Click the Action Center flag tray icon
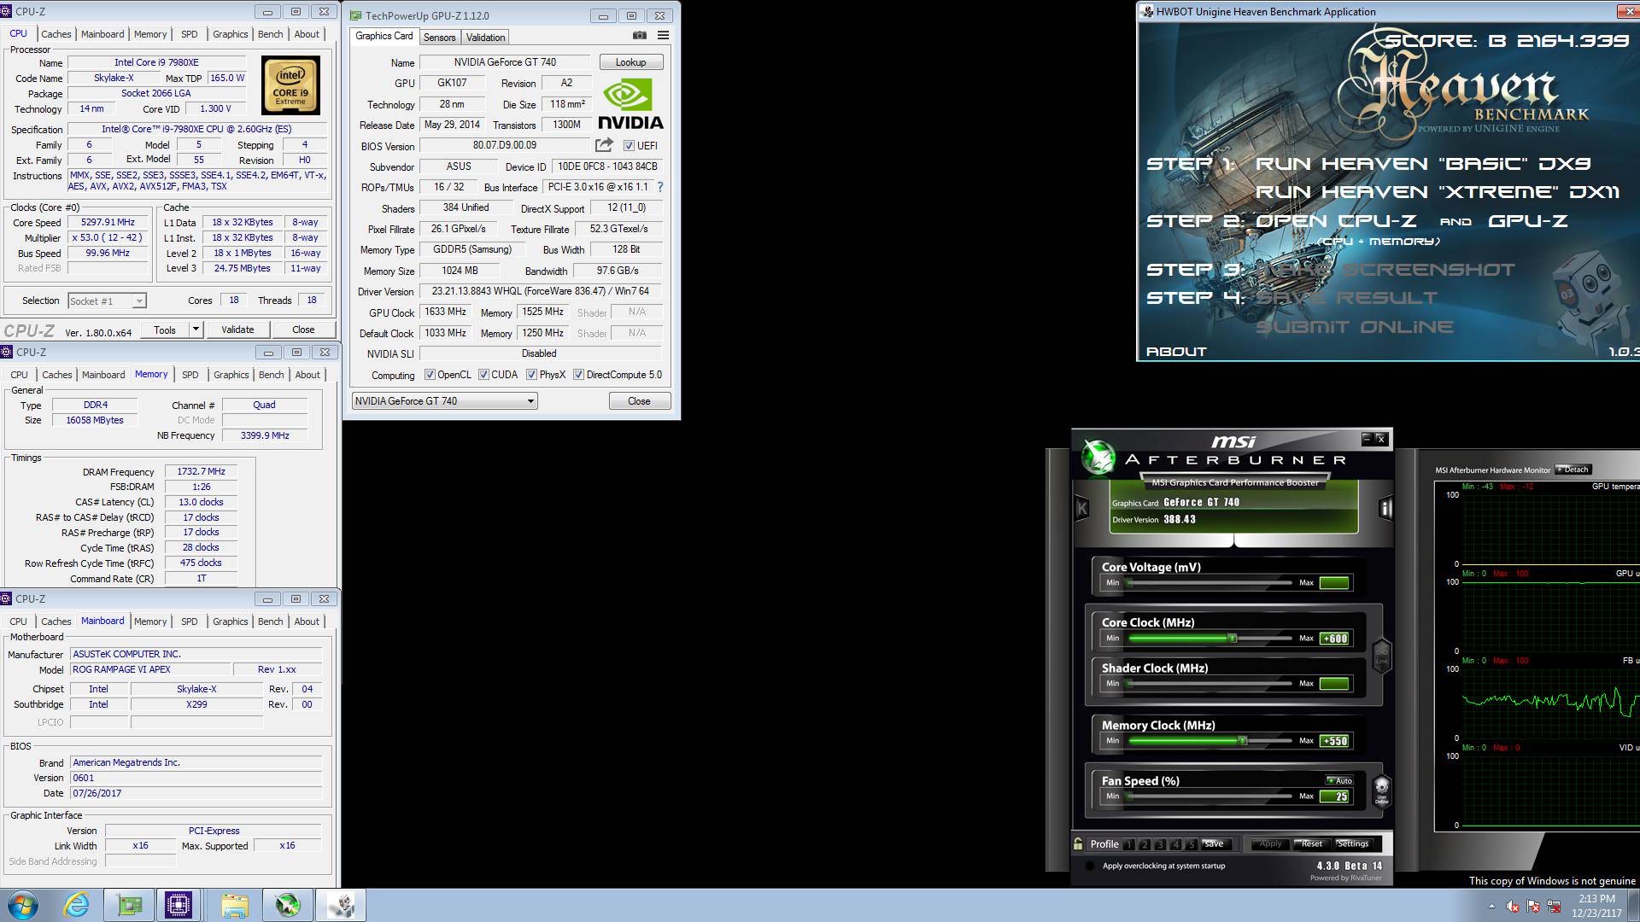Screen dimensions: 1640x922 [x=1533, y=907]
